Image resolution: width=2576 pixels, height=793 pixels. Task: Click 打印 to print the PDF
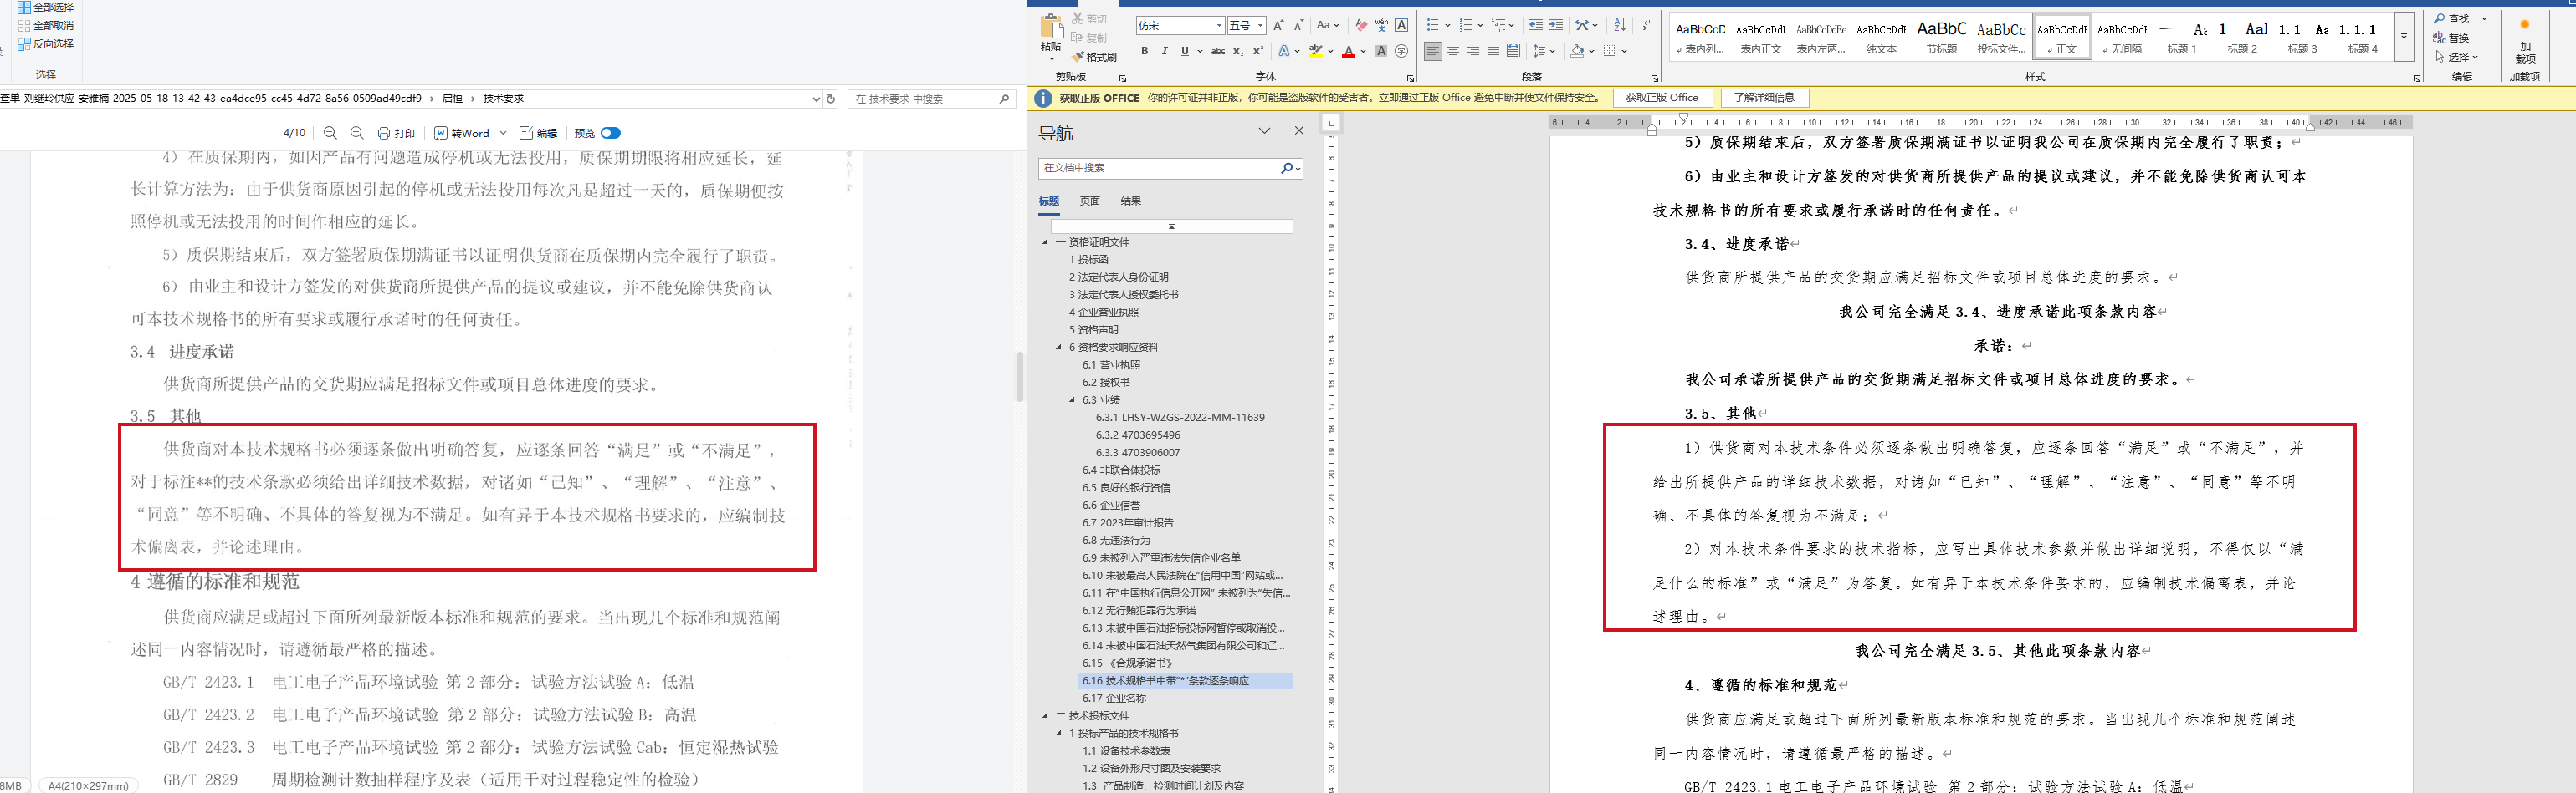pyautogui.click(x=396, y=133)
